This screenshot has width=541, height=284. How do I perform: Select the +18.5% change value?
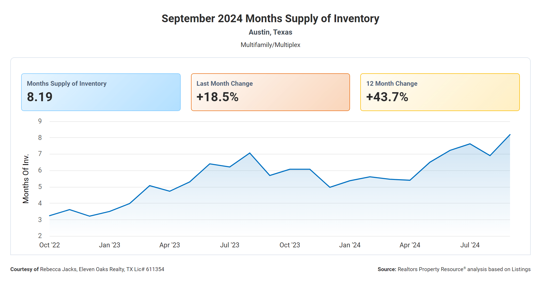[217, 97]
